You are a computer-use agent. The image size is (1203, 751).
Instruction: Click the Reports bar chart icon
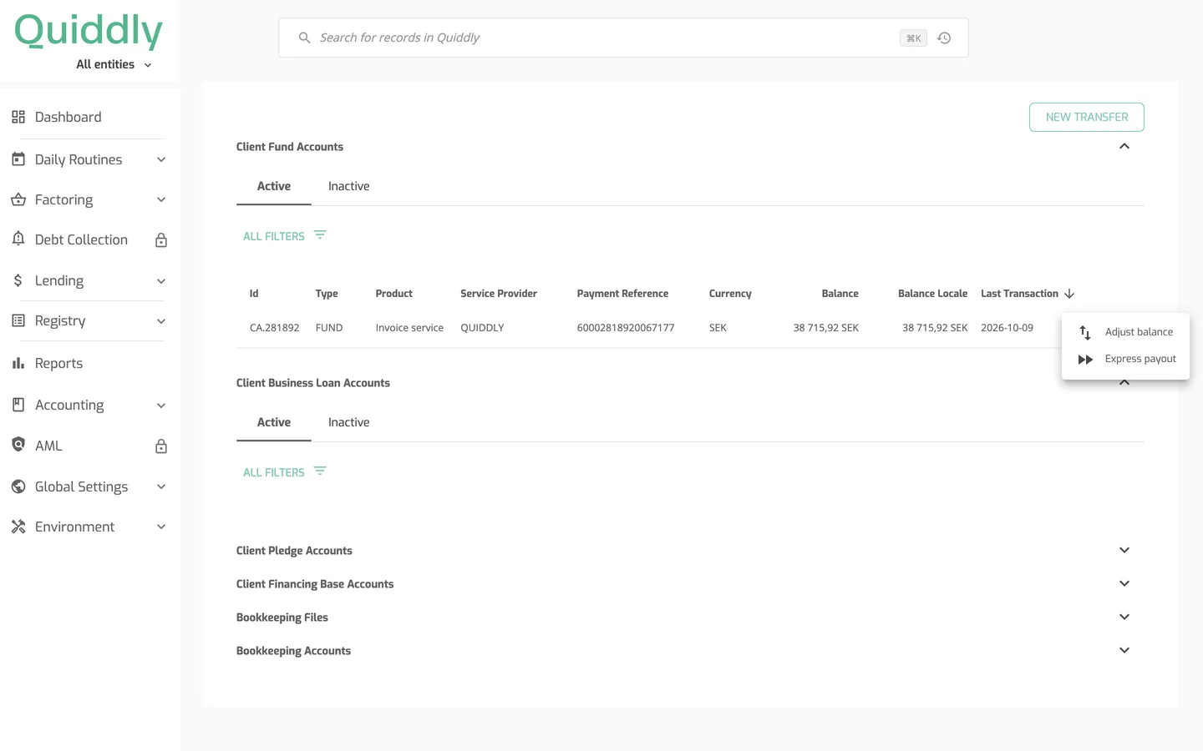coord(18,363)
